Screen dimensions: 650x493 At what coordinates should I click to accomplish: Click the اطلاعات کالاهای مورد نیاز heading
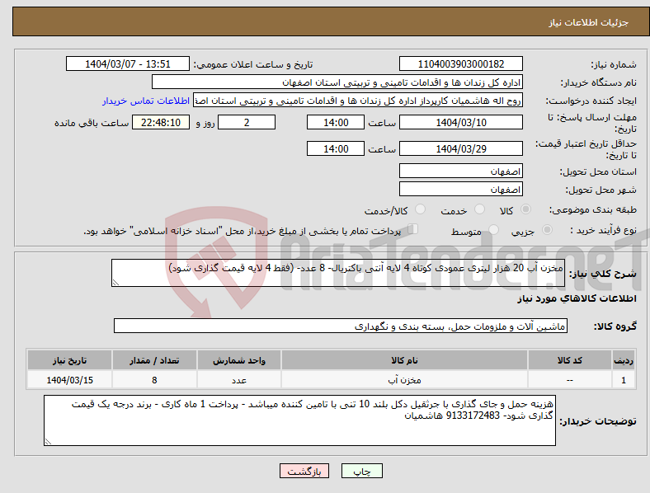577,298
